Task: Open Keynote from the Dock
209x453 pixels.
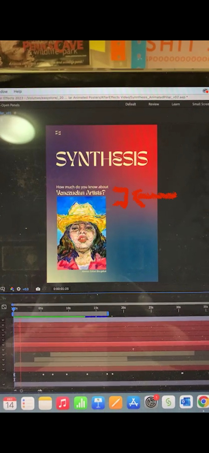Action: point(98,403)
